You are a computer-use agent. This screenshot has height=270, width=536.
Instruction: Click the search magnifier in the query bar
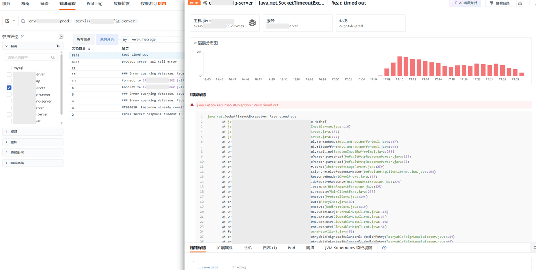tap(23, 21)
